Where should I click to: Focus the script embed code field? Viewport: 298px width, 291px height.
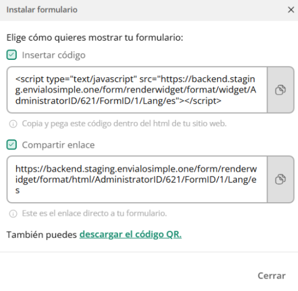point(137,90)
